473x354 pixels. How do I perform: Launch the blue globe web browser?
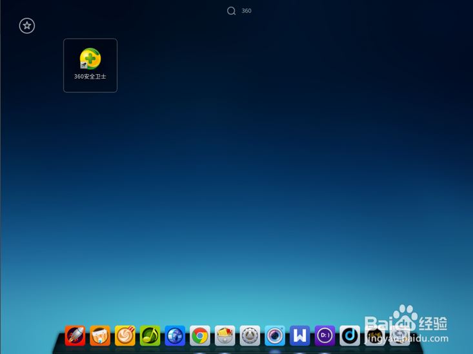click(175, 335)
